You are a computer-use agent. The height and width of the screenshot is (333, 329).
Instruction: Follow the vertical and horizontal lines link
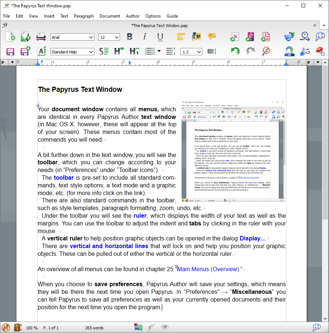coord(109,246)
